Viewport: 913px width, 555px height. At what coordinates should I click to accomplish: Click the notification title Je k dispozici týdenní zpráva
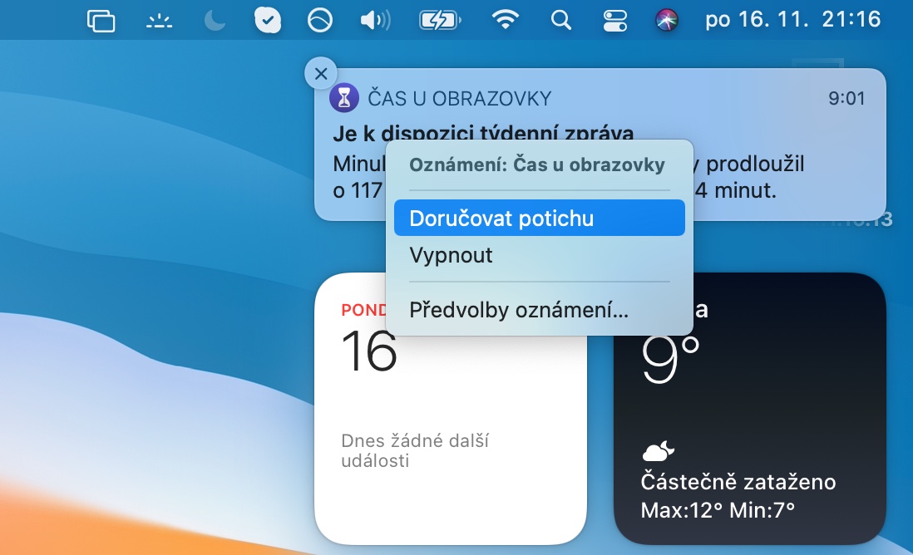pyautogui.click(x=483, y=133)
